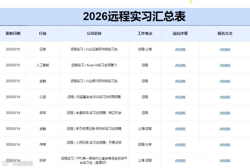Image resolution: width=250 pixels, height=168 pixels.
Task: Click 点击报名 for 兴业银行 position
Action: point(224,81)
